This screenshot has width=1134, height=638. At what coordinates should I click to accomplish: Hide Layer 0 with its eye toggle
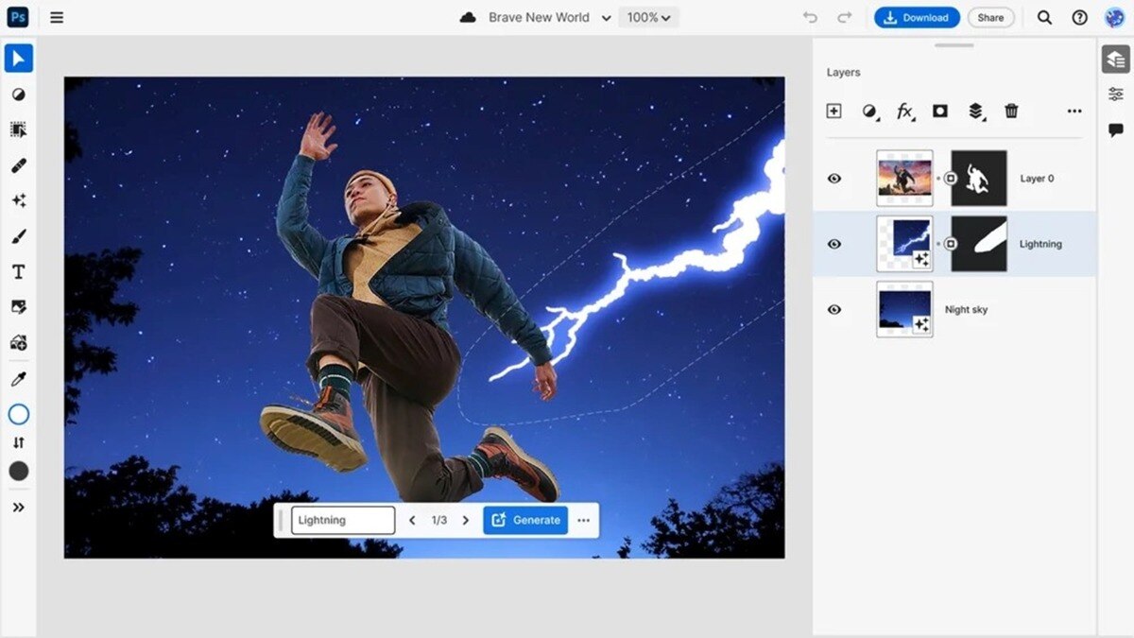[833, 178]
